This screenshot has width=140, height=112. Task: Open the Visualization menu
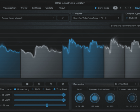coord(10,8)
